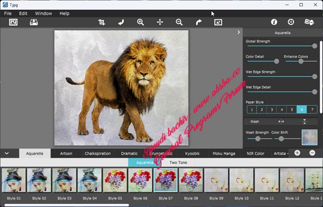Screen dimensions: 323x207
Task: Choose paper style 3
Action: pos(272,110)
